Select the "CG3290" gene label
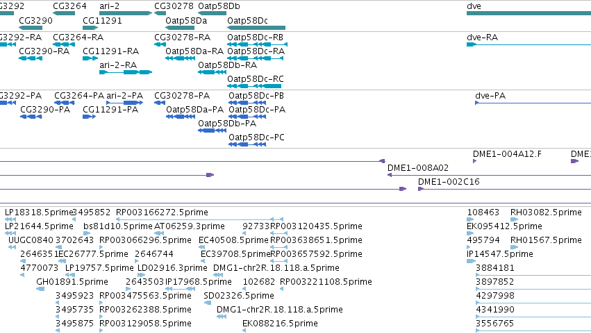The height and width of the screenshot is (334, 591). click(36, 20)
